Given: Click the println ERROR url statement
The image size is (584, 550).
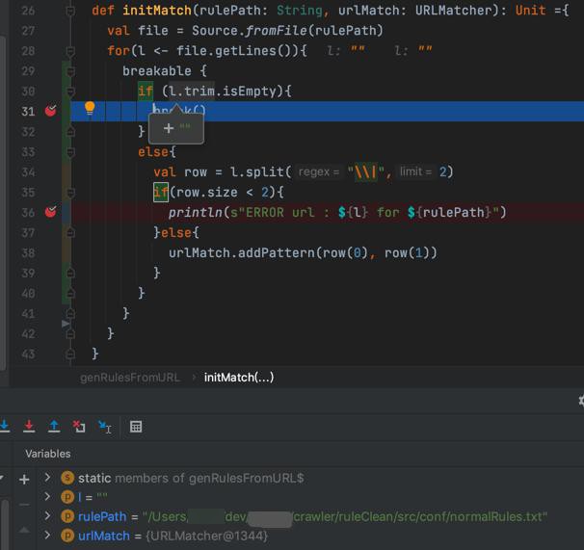Looking at the screenshot, I should [337, 213].
